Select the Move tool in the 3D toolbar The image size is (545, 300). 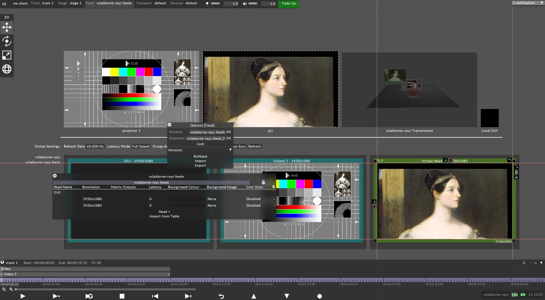(x=7, y=27)
